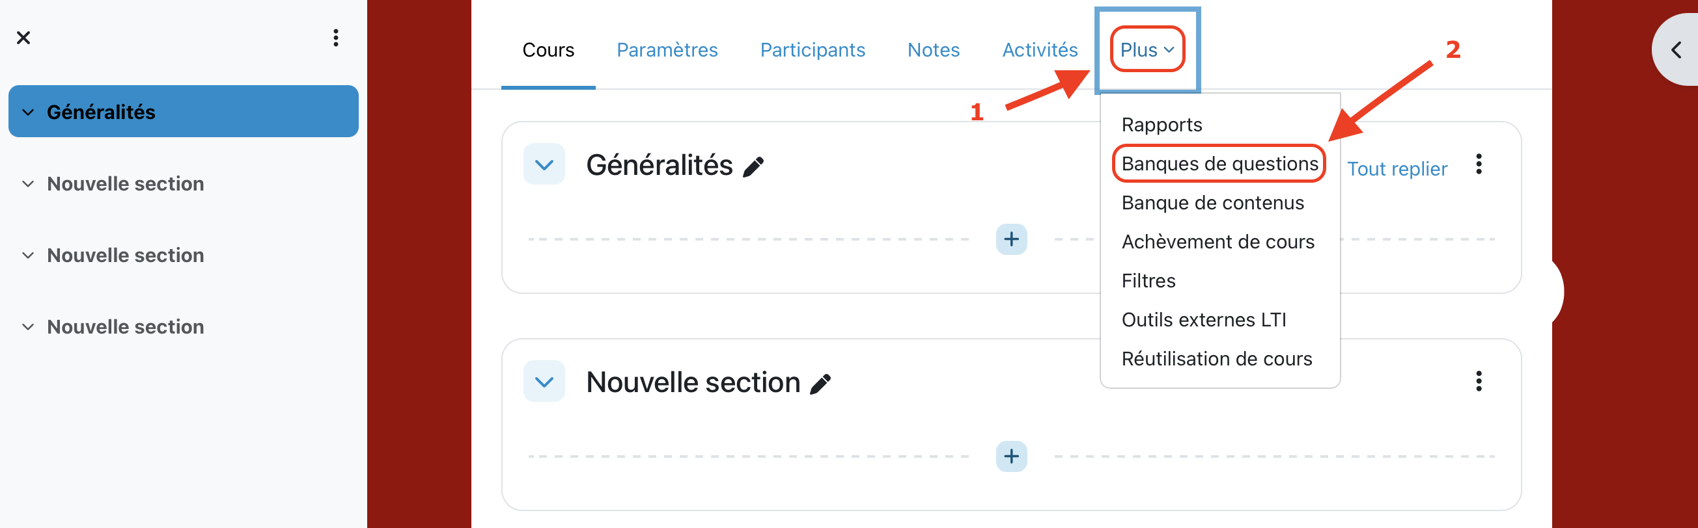Select Banques de questions menu entry

(1219, 163)
